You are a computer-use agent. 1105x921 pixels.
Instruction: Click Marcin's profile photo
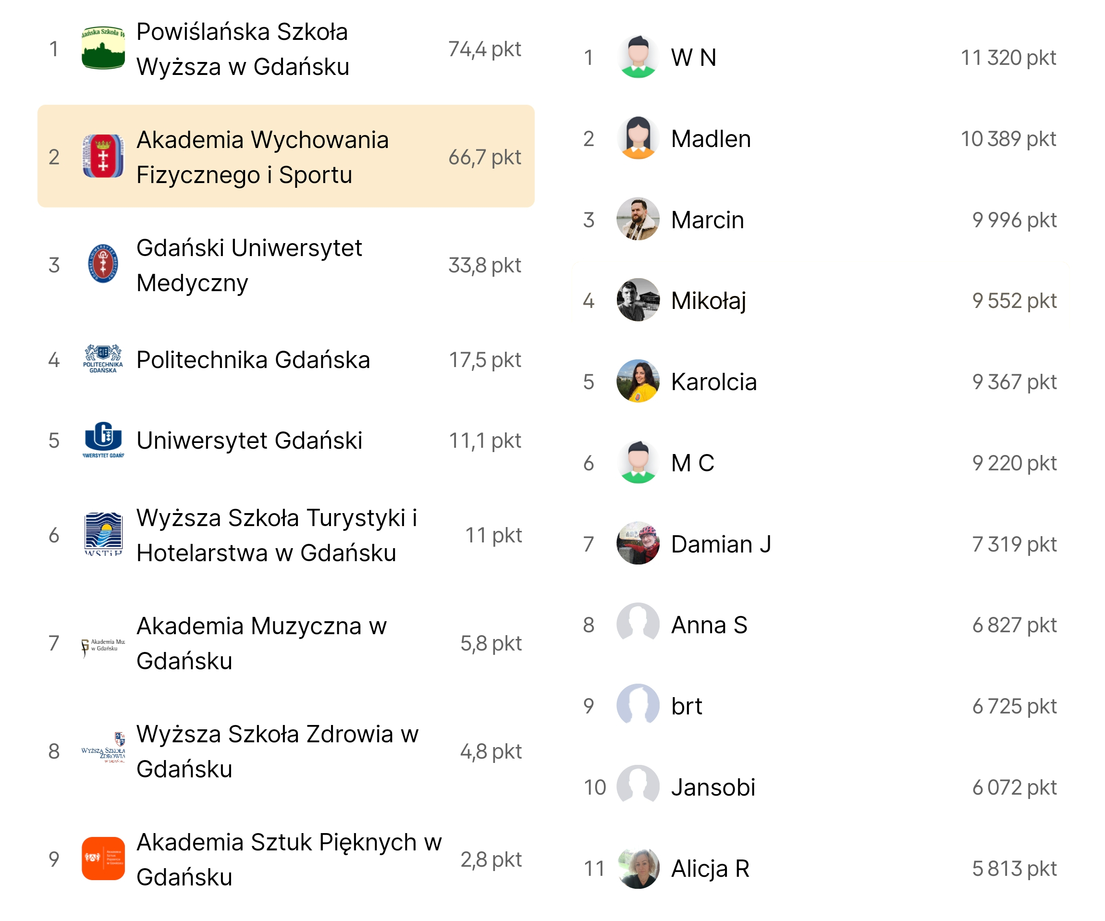tap(638, 219)
